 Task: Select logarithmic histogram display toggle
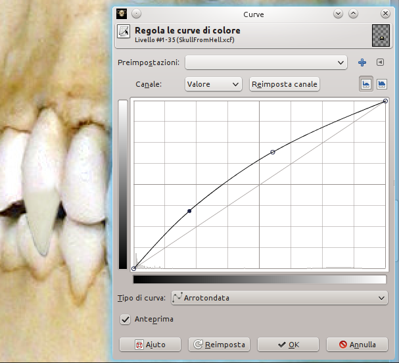pyautogui.click(x=382, y=84)
